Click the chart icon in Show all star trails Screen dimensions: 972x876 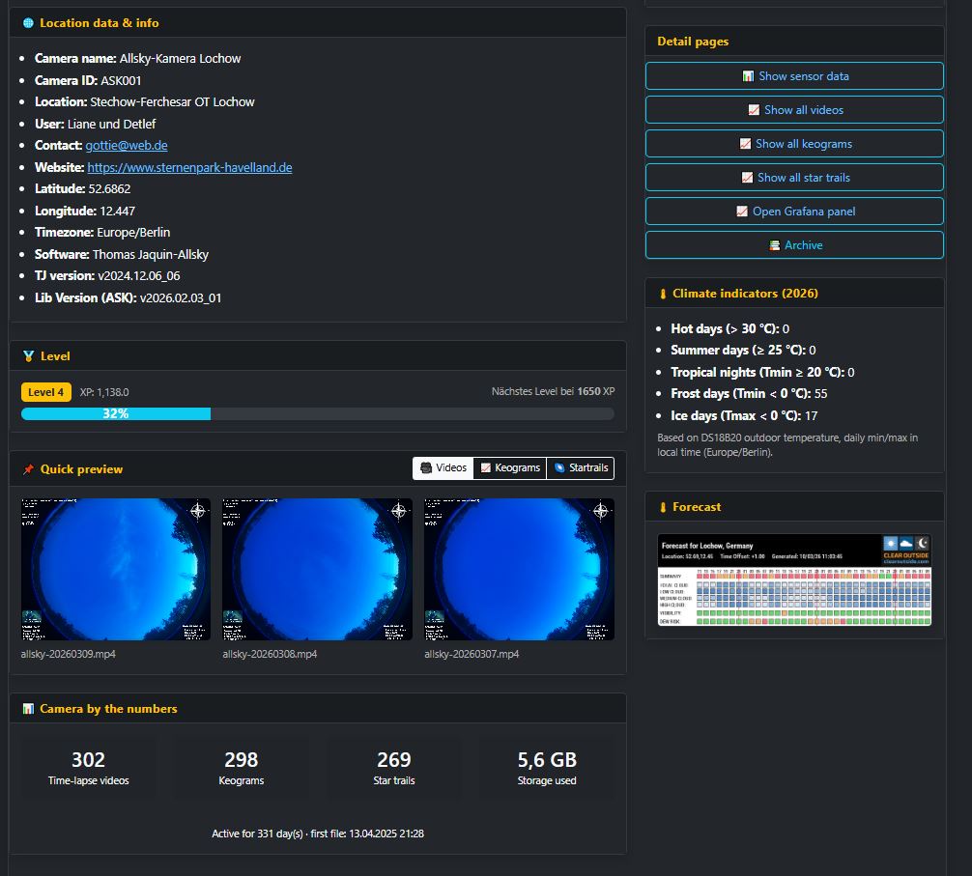pyautogui.click(x=747, y=178)
